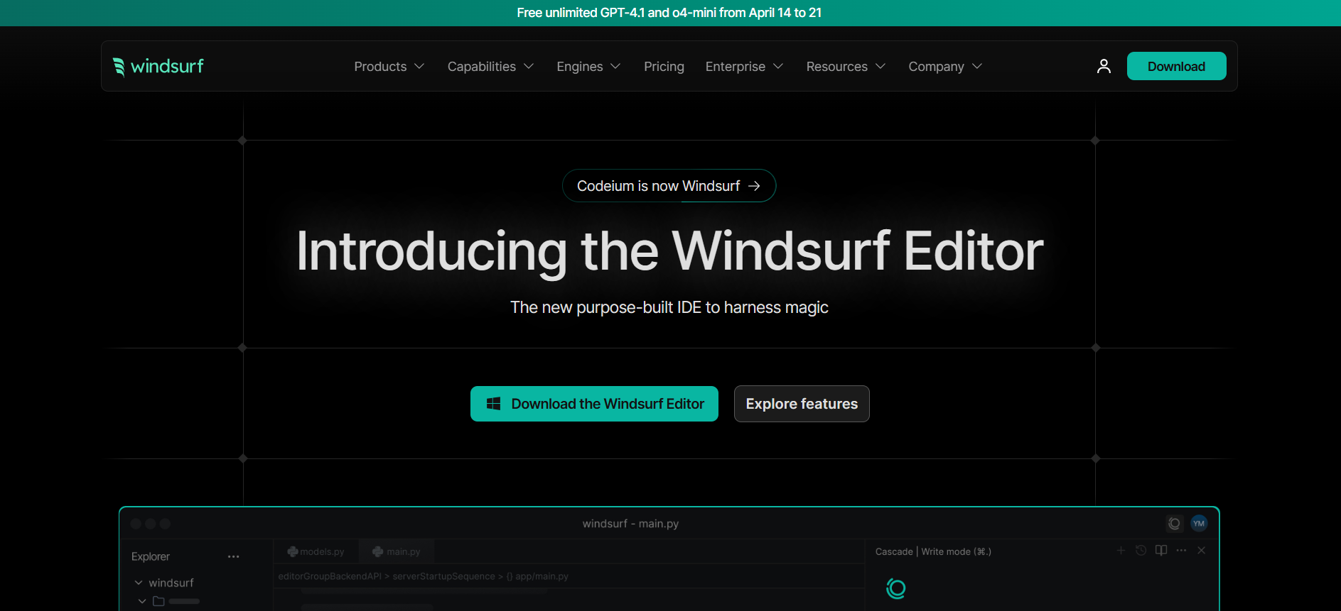Open the user account profile icon
1341x611 pixels.
(1104, 66)
